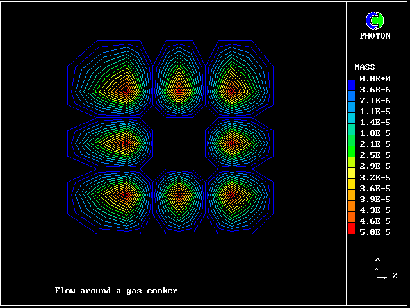Select the MASS legend title
Image resolution: width=410 pixels, height=308 pixels.
[x=365, y=67]
